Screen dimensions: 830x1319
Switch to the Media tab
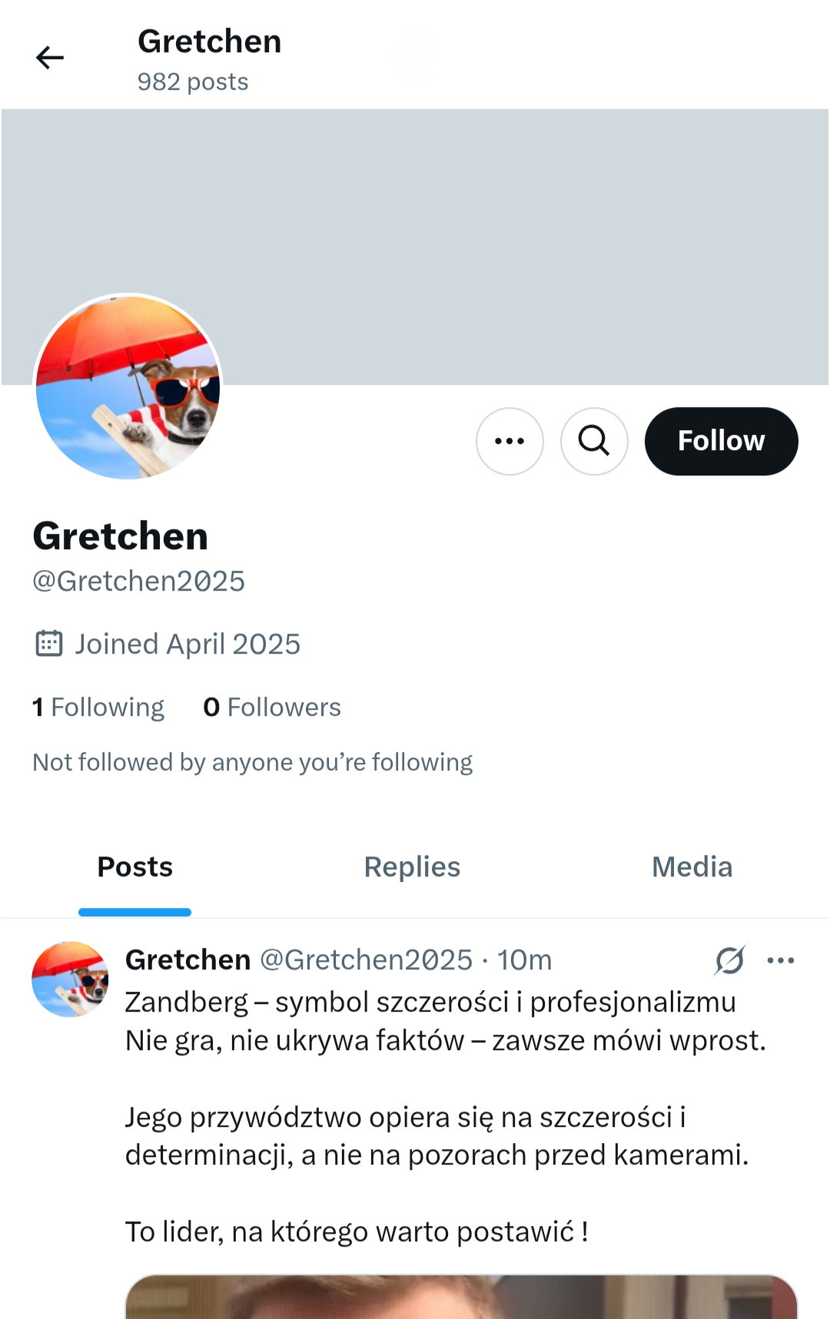692,867
